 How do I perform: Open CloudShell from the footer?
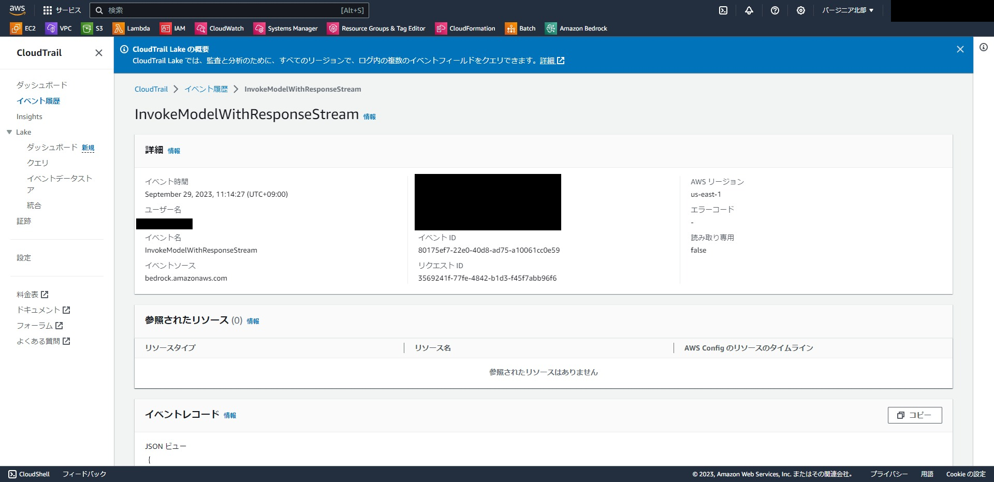click(30, 474)
